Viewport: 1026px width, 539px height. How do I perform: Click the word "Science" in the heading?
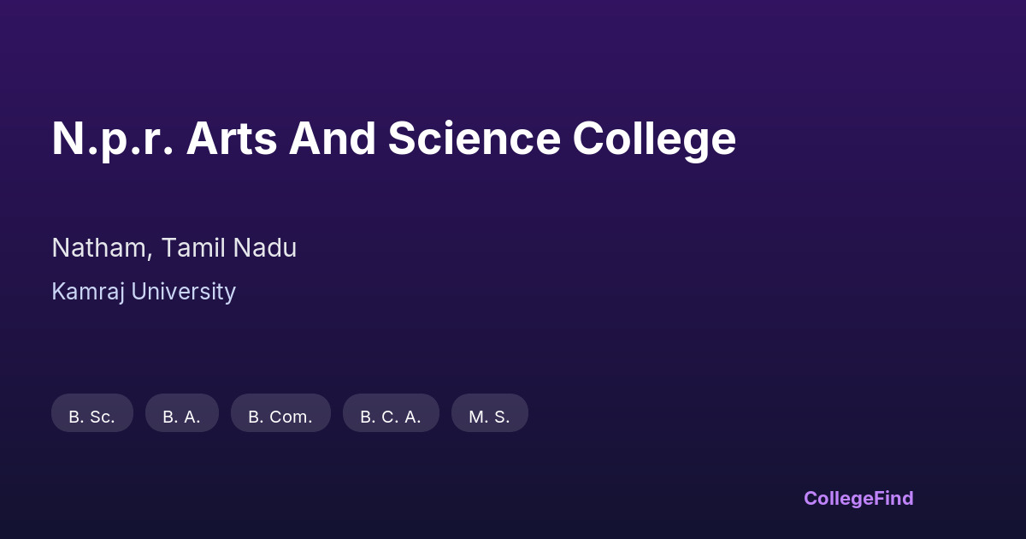click(475, 139)
